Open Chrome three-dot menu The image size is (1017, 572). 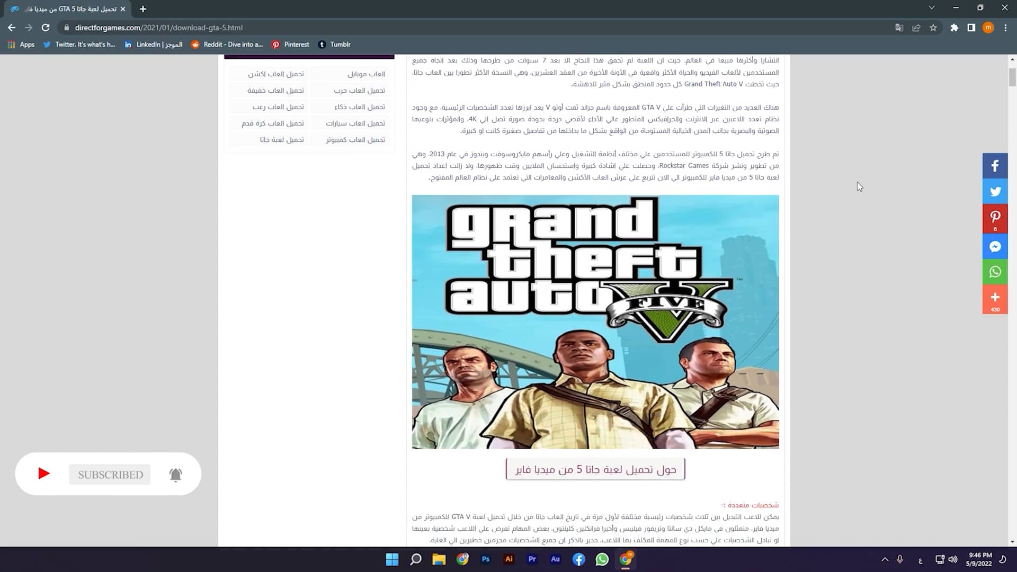point(1005,28)
